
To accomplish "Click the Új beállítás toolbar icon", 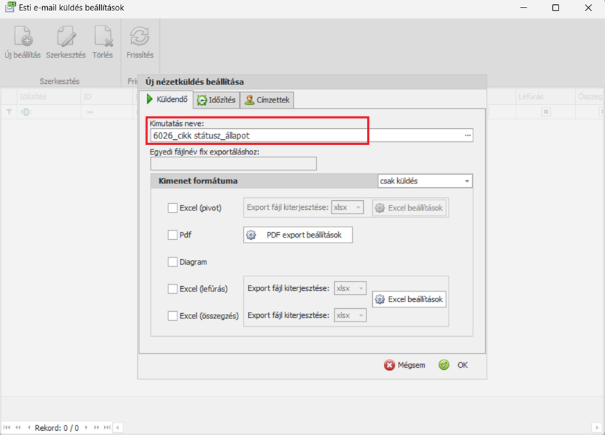I will tap(23, 37).
